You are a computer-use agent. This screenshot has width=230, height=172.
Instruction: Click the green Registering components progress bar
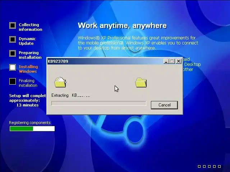click(32, 129)
